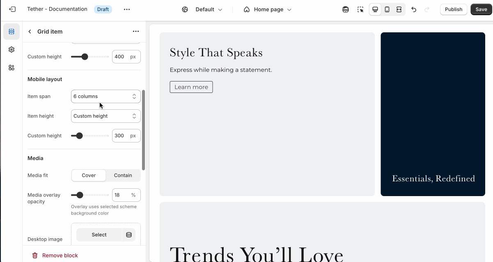Click the Mobile layout section heading
The image size is (493, 262).
45,79
